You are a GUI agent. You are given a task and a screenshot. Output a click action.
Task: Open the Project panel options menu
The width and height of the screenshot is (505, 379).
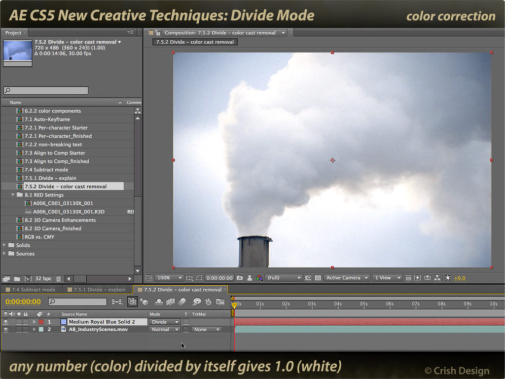click(x=130, y=32)
